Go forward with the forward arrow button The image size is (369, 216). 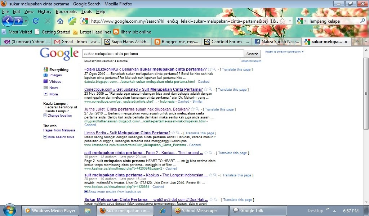18,21
